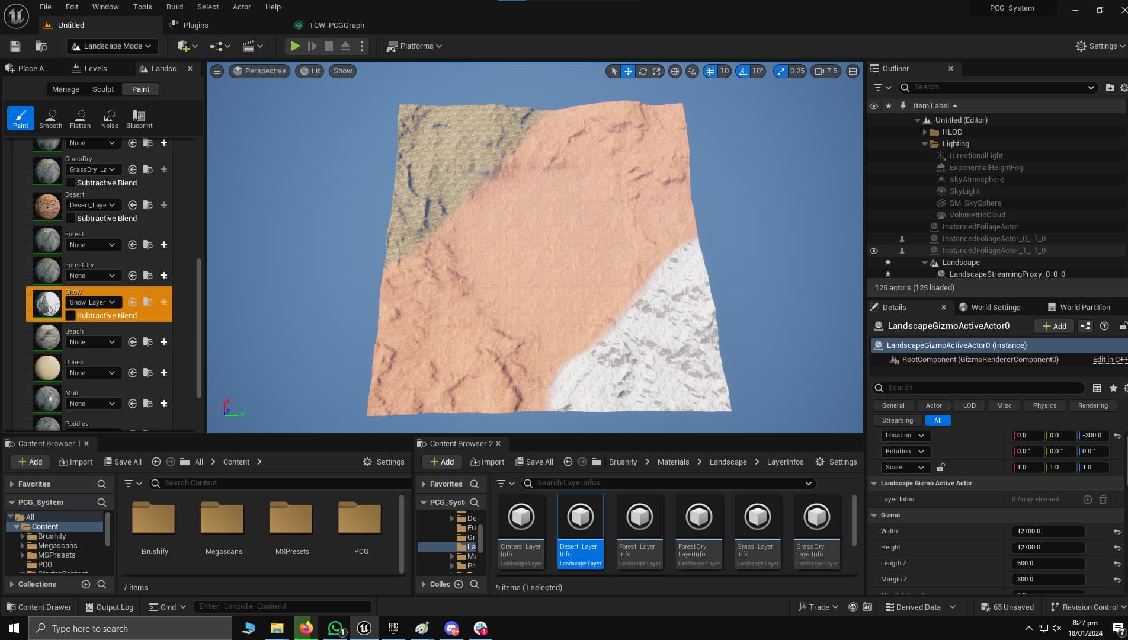
Task: Collapse the Lighting folder in Outliner
Action: point(924,144)
